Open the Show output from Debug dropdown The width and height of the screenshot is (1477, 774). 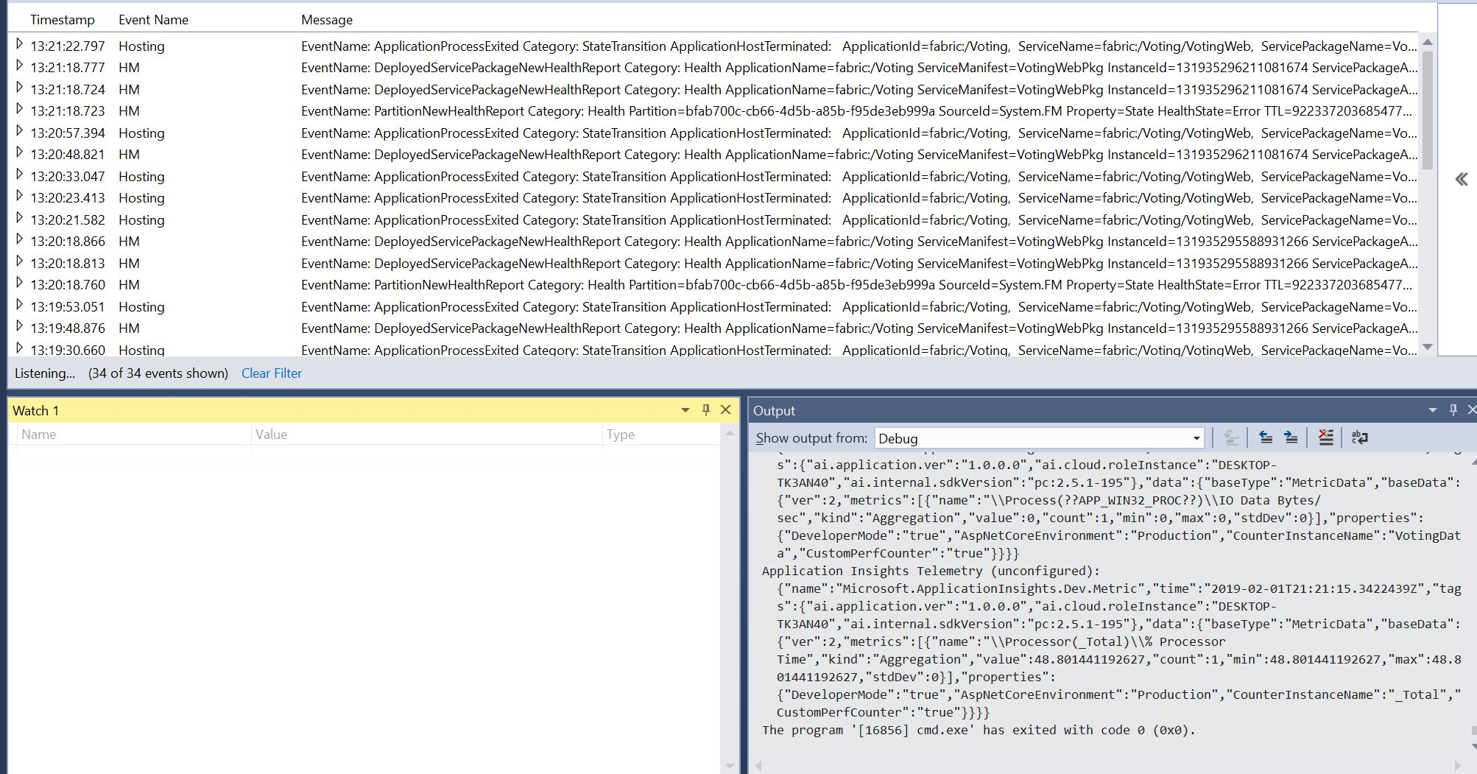[x=1196, y=438]
